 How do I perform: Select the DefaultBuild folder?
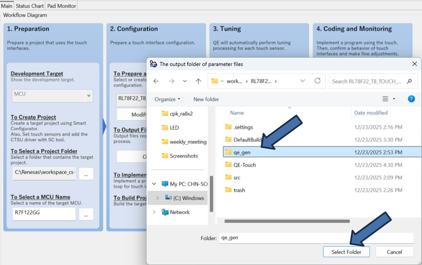pos(247,139)
